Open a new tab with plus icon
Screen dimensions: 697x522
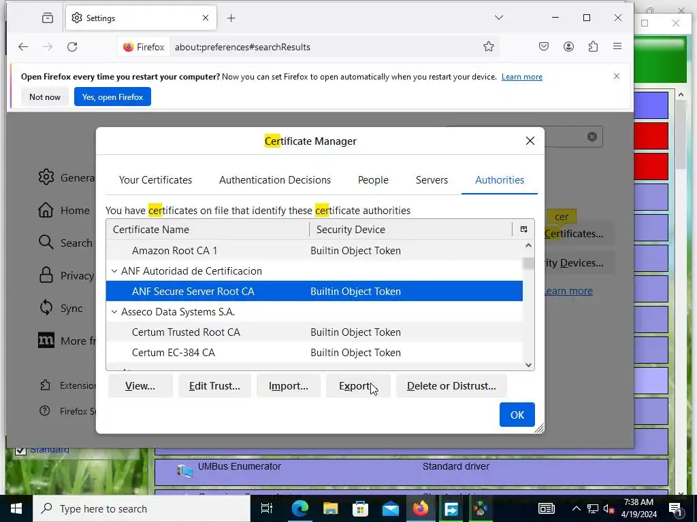[231, 18]
